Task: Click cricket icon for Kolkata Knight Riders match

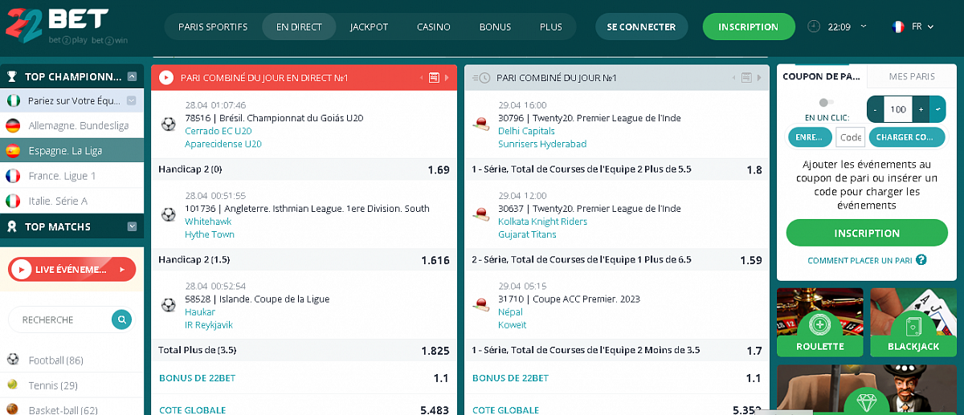Action: pos(481,215)
